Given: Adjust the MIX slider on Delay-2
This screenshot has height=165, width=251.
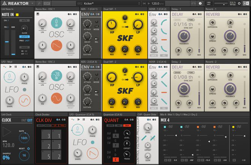Looking at the screenshot, I should [x=199, y=93].
